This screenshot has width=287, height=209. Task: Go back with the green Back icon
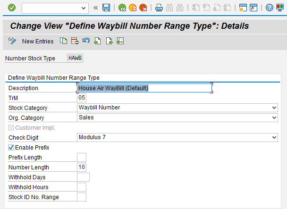(x=122, y=8)
